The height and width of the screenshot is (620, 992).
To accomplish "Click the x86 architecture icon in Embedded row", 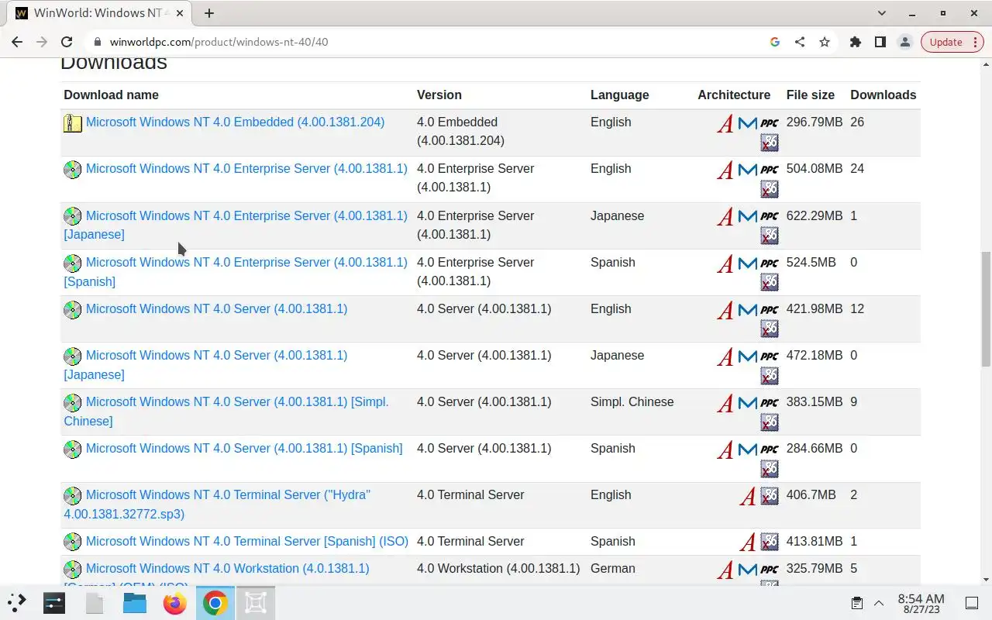I will point(770,143).
